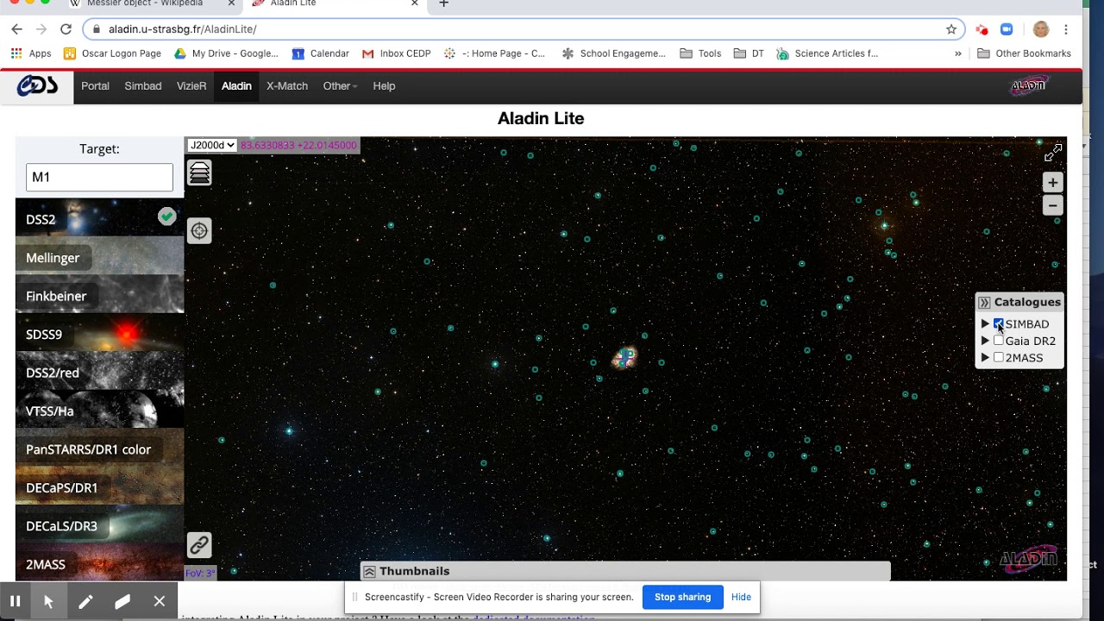
Task: Click the share link icon
Action: (x=199, y=545)
